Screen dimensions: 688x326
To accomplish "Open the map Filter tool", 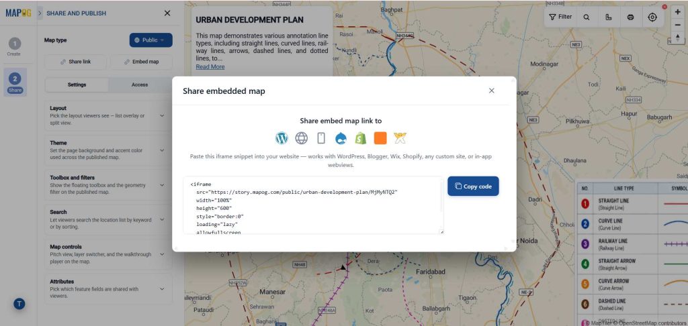I will [x=560, y=17].
